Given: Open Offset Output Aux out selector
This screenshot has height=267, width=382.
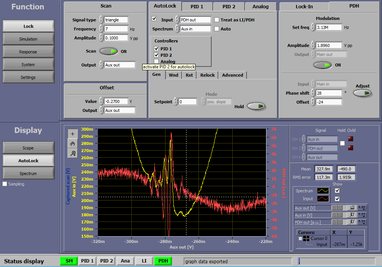Looking at the screenshot, I should pos(120,110).
